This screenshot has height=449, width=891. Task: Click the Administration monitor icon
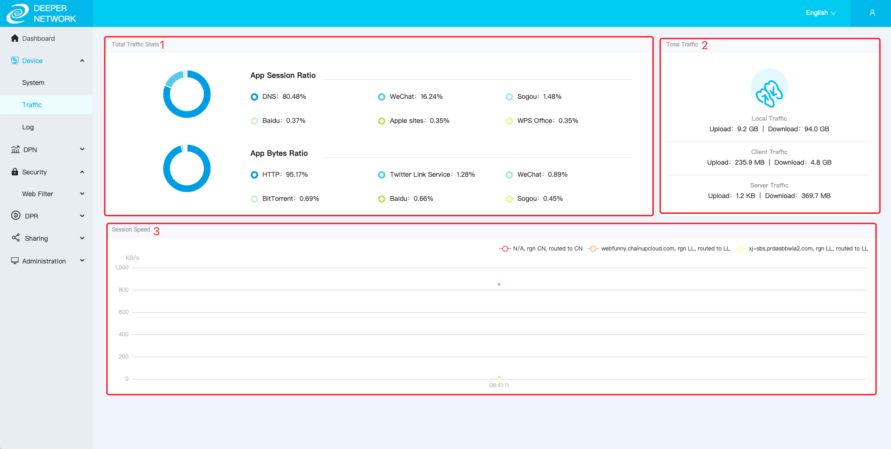15,261
